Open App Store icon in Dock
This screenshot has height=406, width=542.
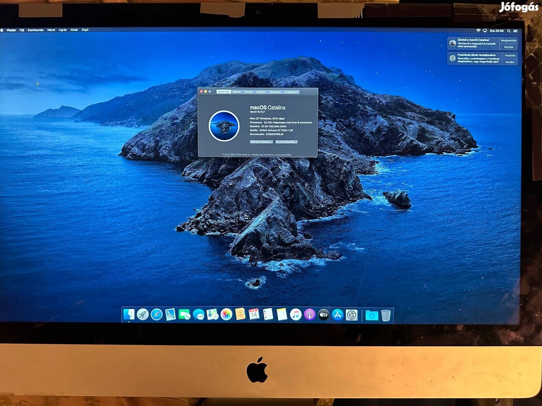click(338, 315)
